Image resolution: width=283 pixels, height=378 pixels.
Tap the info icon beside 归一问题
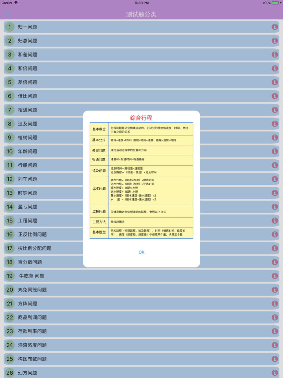click(x=275, y=27)
